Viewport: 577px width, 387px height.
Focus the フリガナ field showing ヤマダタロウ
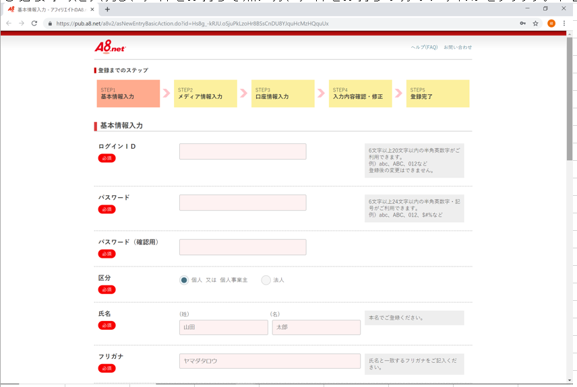coord(270,361)
